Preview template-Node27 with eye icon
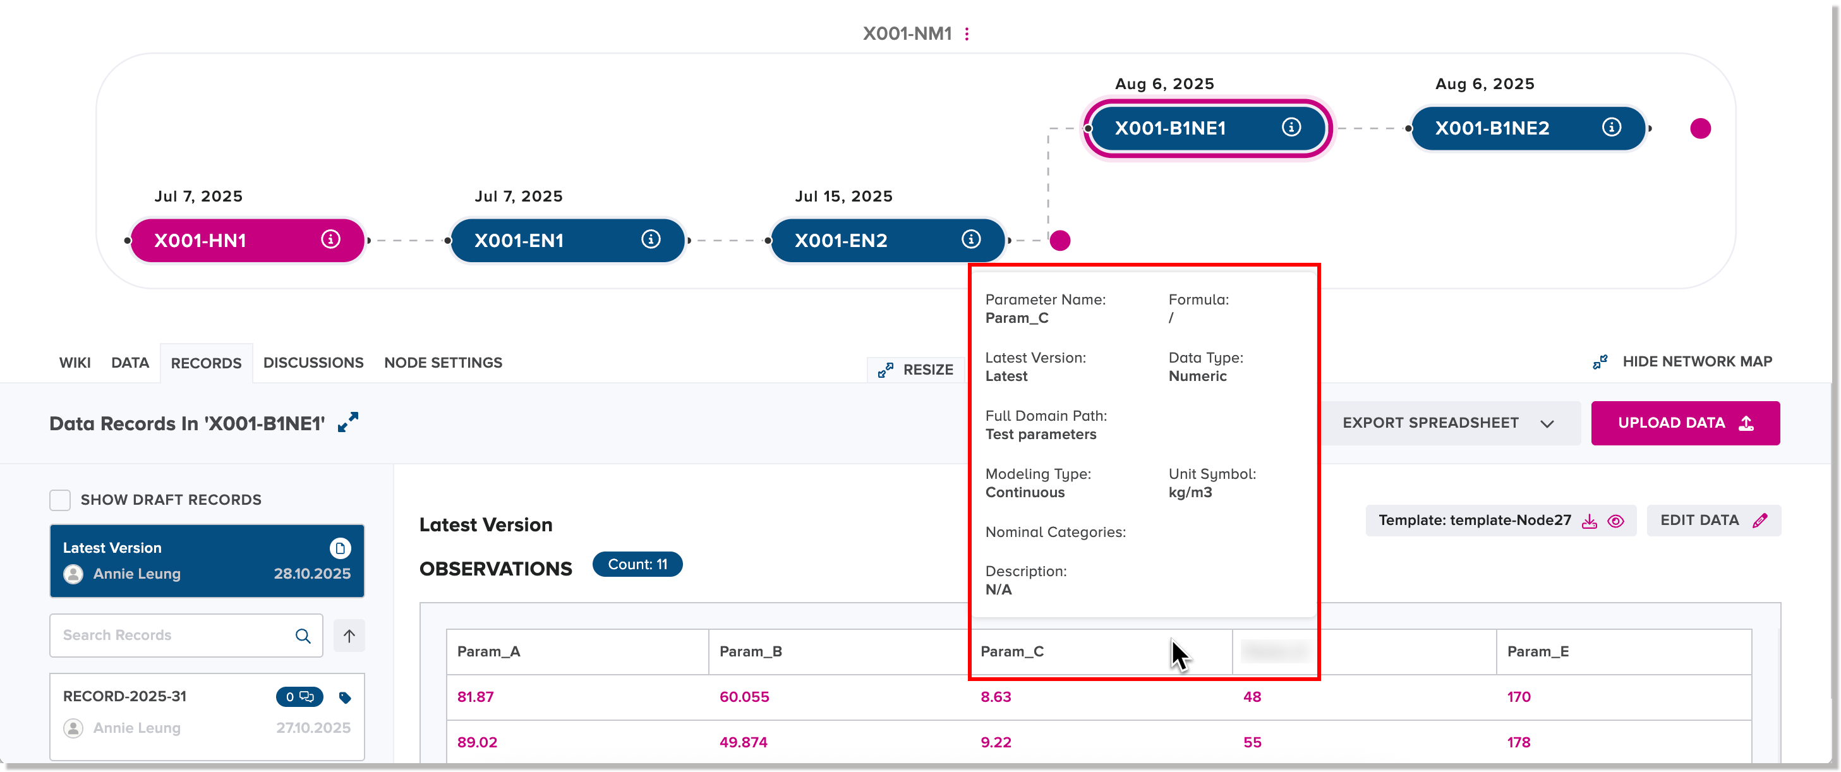Viewport: 1841px width, 772px height. coord(1615,521)
